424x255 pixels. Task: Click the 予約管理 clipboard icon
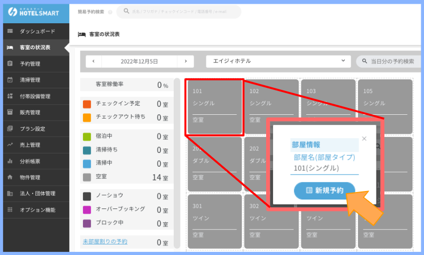(x=10, y=64)
